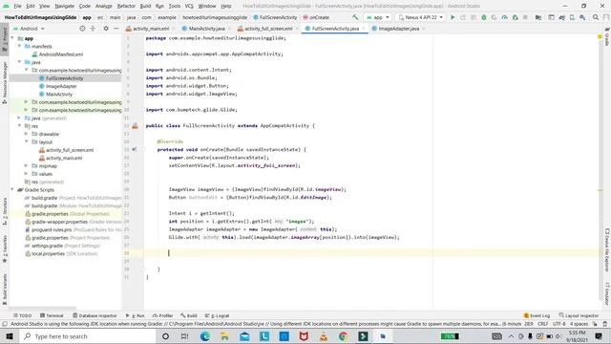Image resolution: width=611 pixels, height=344 pixels.
Task: Open Search Everywhere magnifier icon
Action: 596,17
